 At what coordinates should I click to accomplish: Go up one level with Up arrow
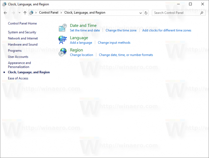(25, 13)
